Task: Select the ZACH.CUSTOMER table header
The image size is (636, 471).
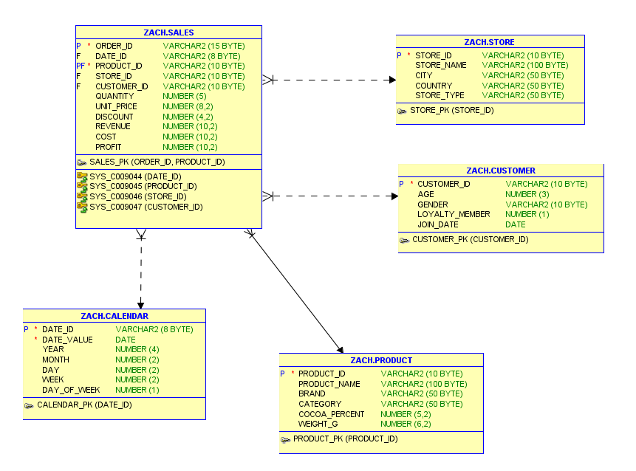Action: (x=501, y=171)
